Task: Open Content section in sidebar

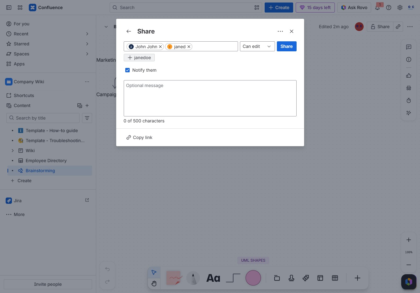Action: (x=22, y=105)
